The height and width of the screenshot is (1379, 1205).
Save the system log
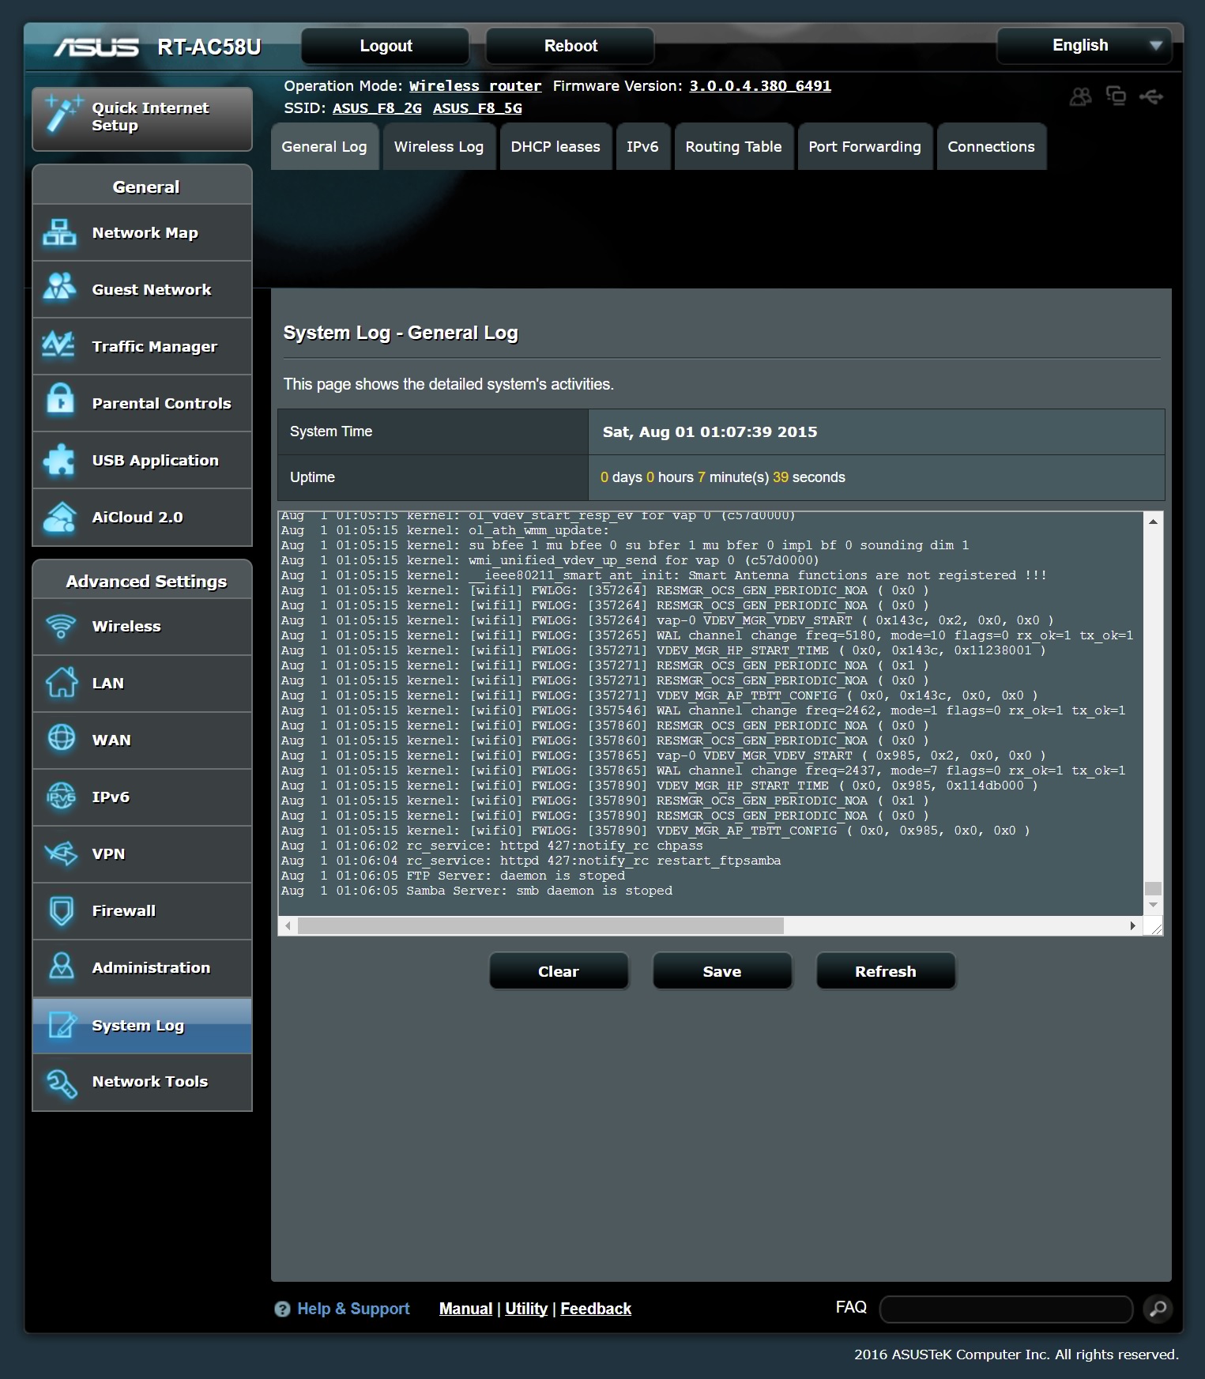722,971
